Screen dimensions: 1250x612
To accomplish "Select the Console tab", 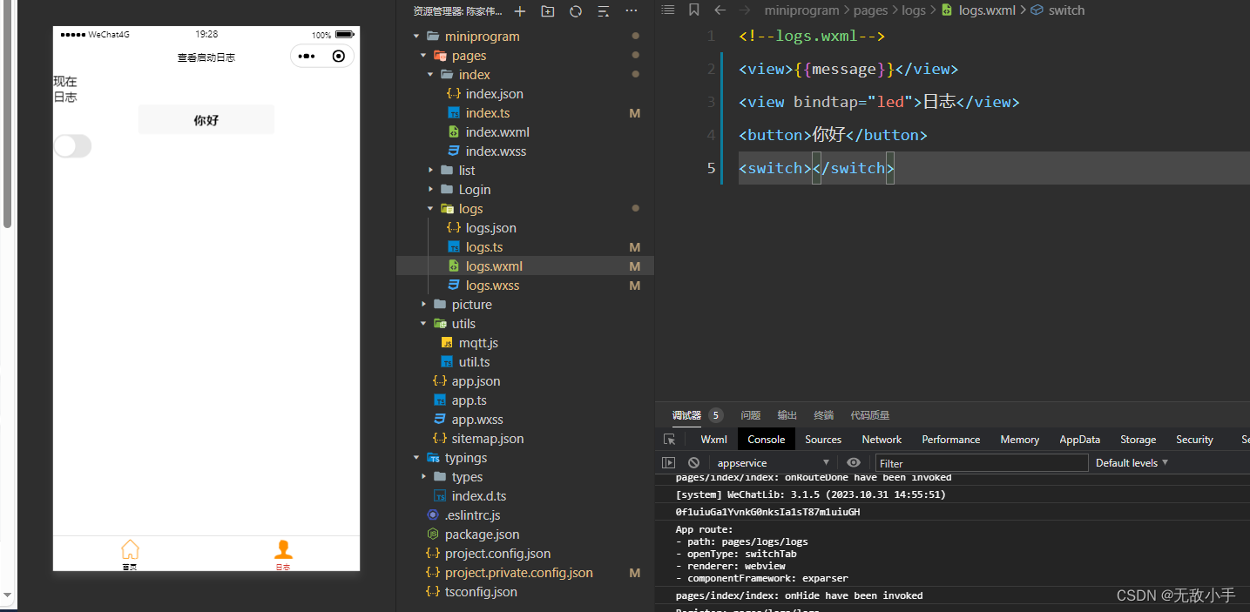I will (767, 440).
